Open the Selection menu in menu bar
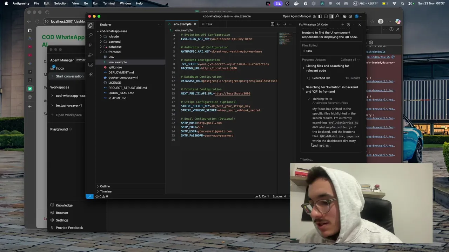449x252 pixels. point(61,3)
